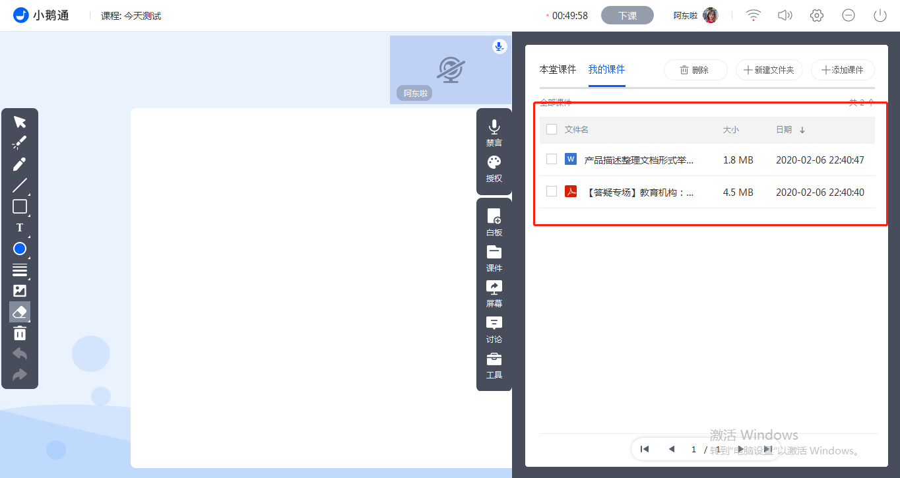Go to previous page of file list
This screenshot has height=478, width=900.
pyautogui.click(x=672, y=449)
